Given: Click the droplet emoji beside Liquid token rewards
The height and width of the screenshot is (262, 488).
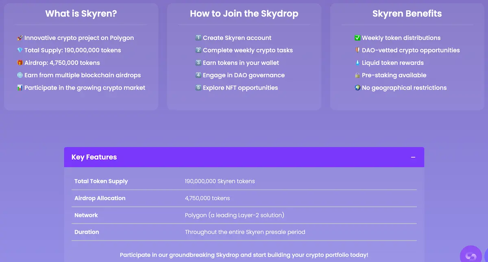Looking at the screenshot, I should (x=357, y=63).
